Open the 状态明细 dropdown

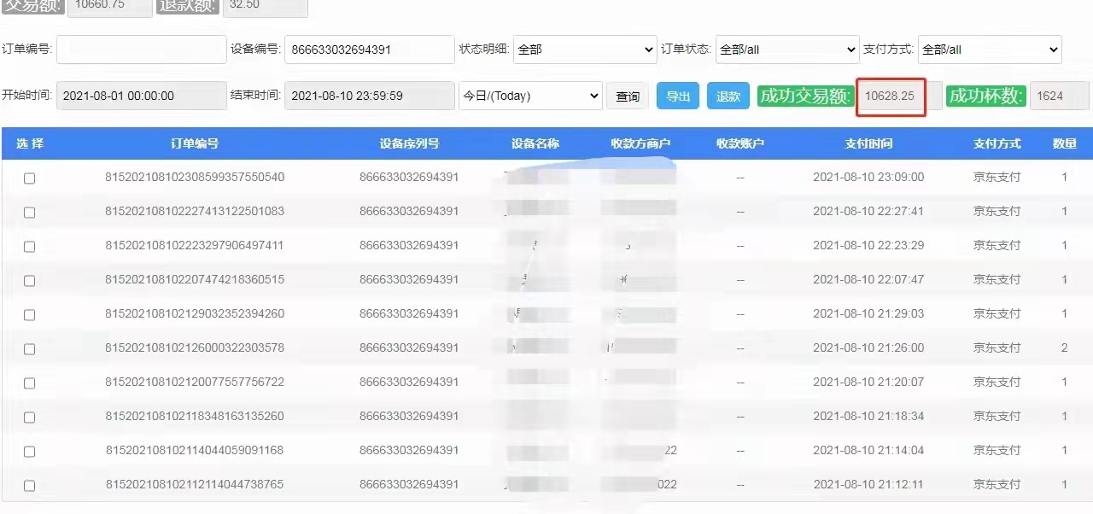pyautogui.click(x=584, y=50)
